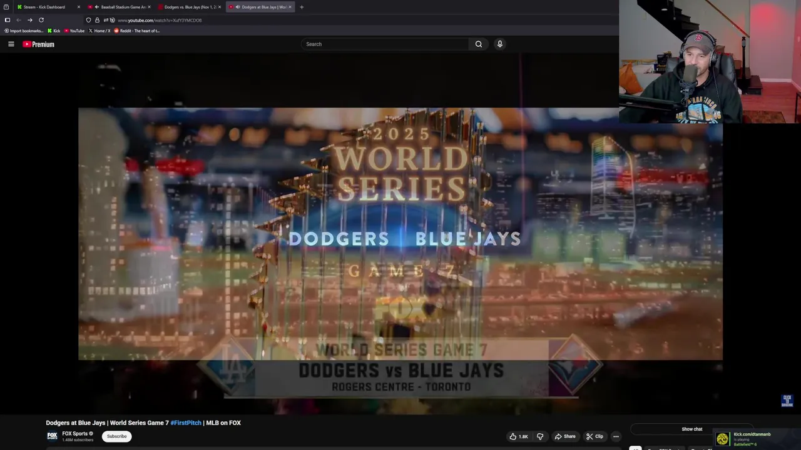Image resolution: width=801 pixels, height=450 pixels.
Task: Mute the Dodgers at Blue Jays tab audio
Action: click(x=237, y=7)
